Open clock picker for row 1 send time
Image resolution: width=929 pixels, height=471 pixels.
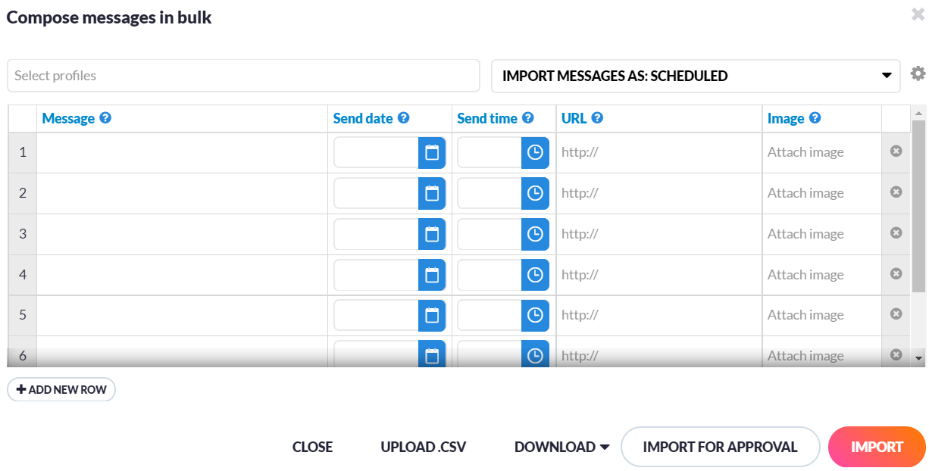pyautogui.click(x=535, y=152)
